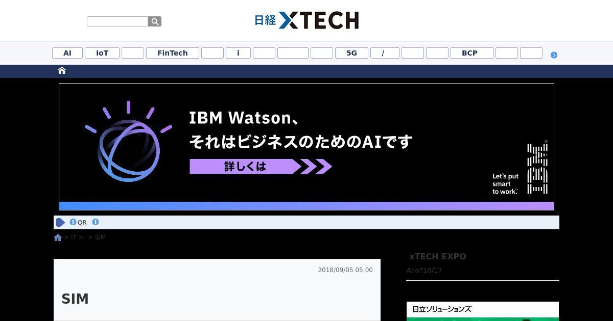Select the IoT topic tag
This screenshot has width=613, height=321.
102,53
